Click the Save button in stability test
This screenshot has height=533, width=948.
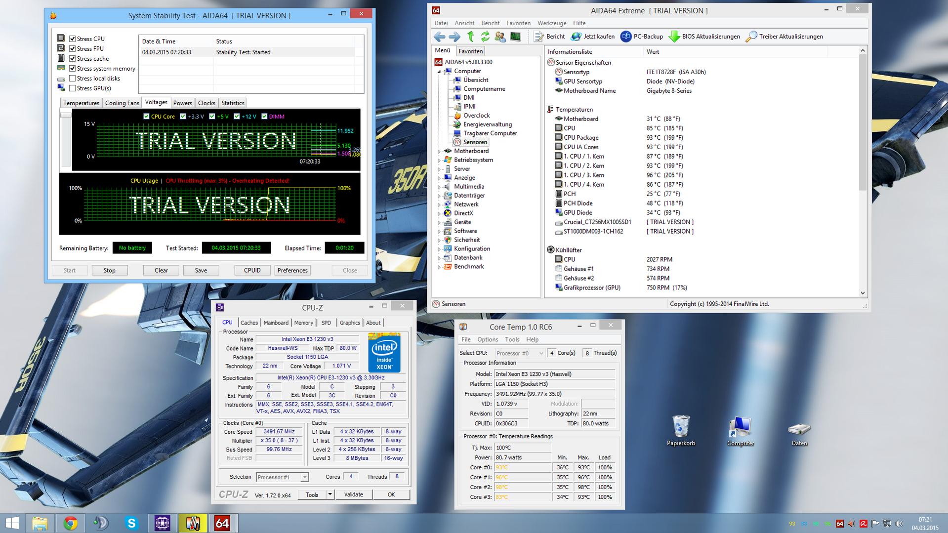201,270
